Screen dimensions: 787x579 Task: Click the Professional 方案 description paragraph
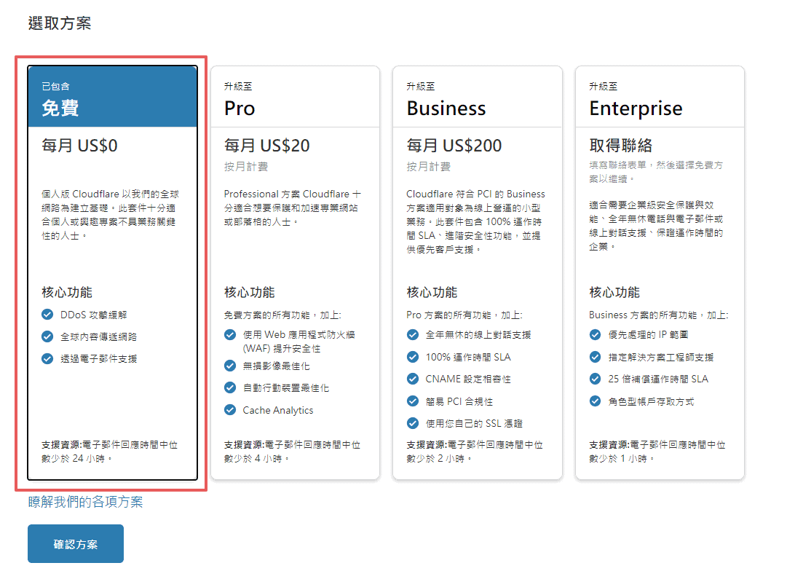(292, 208)
